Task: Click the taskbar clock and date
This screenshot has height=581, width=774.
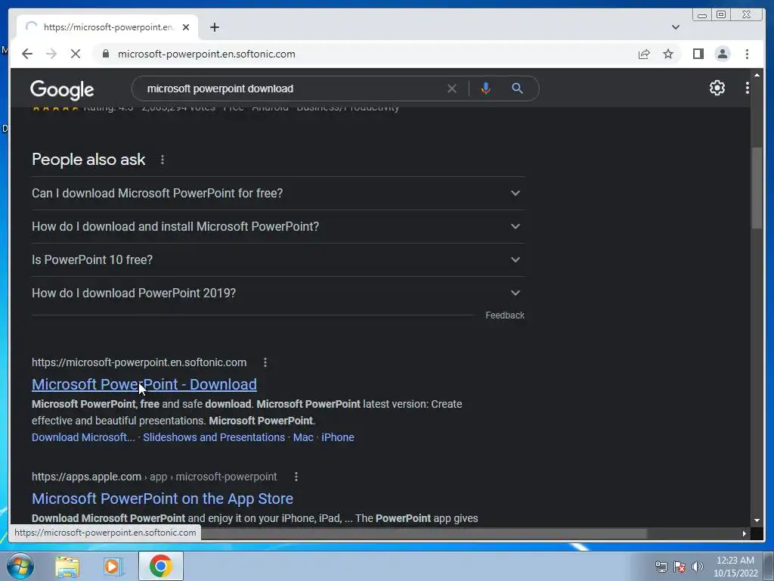Action: coord(735,567)
